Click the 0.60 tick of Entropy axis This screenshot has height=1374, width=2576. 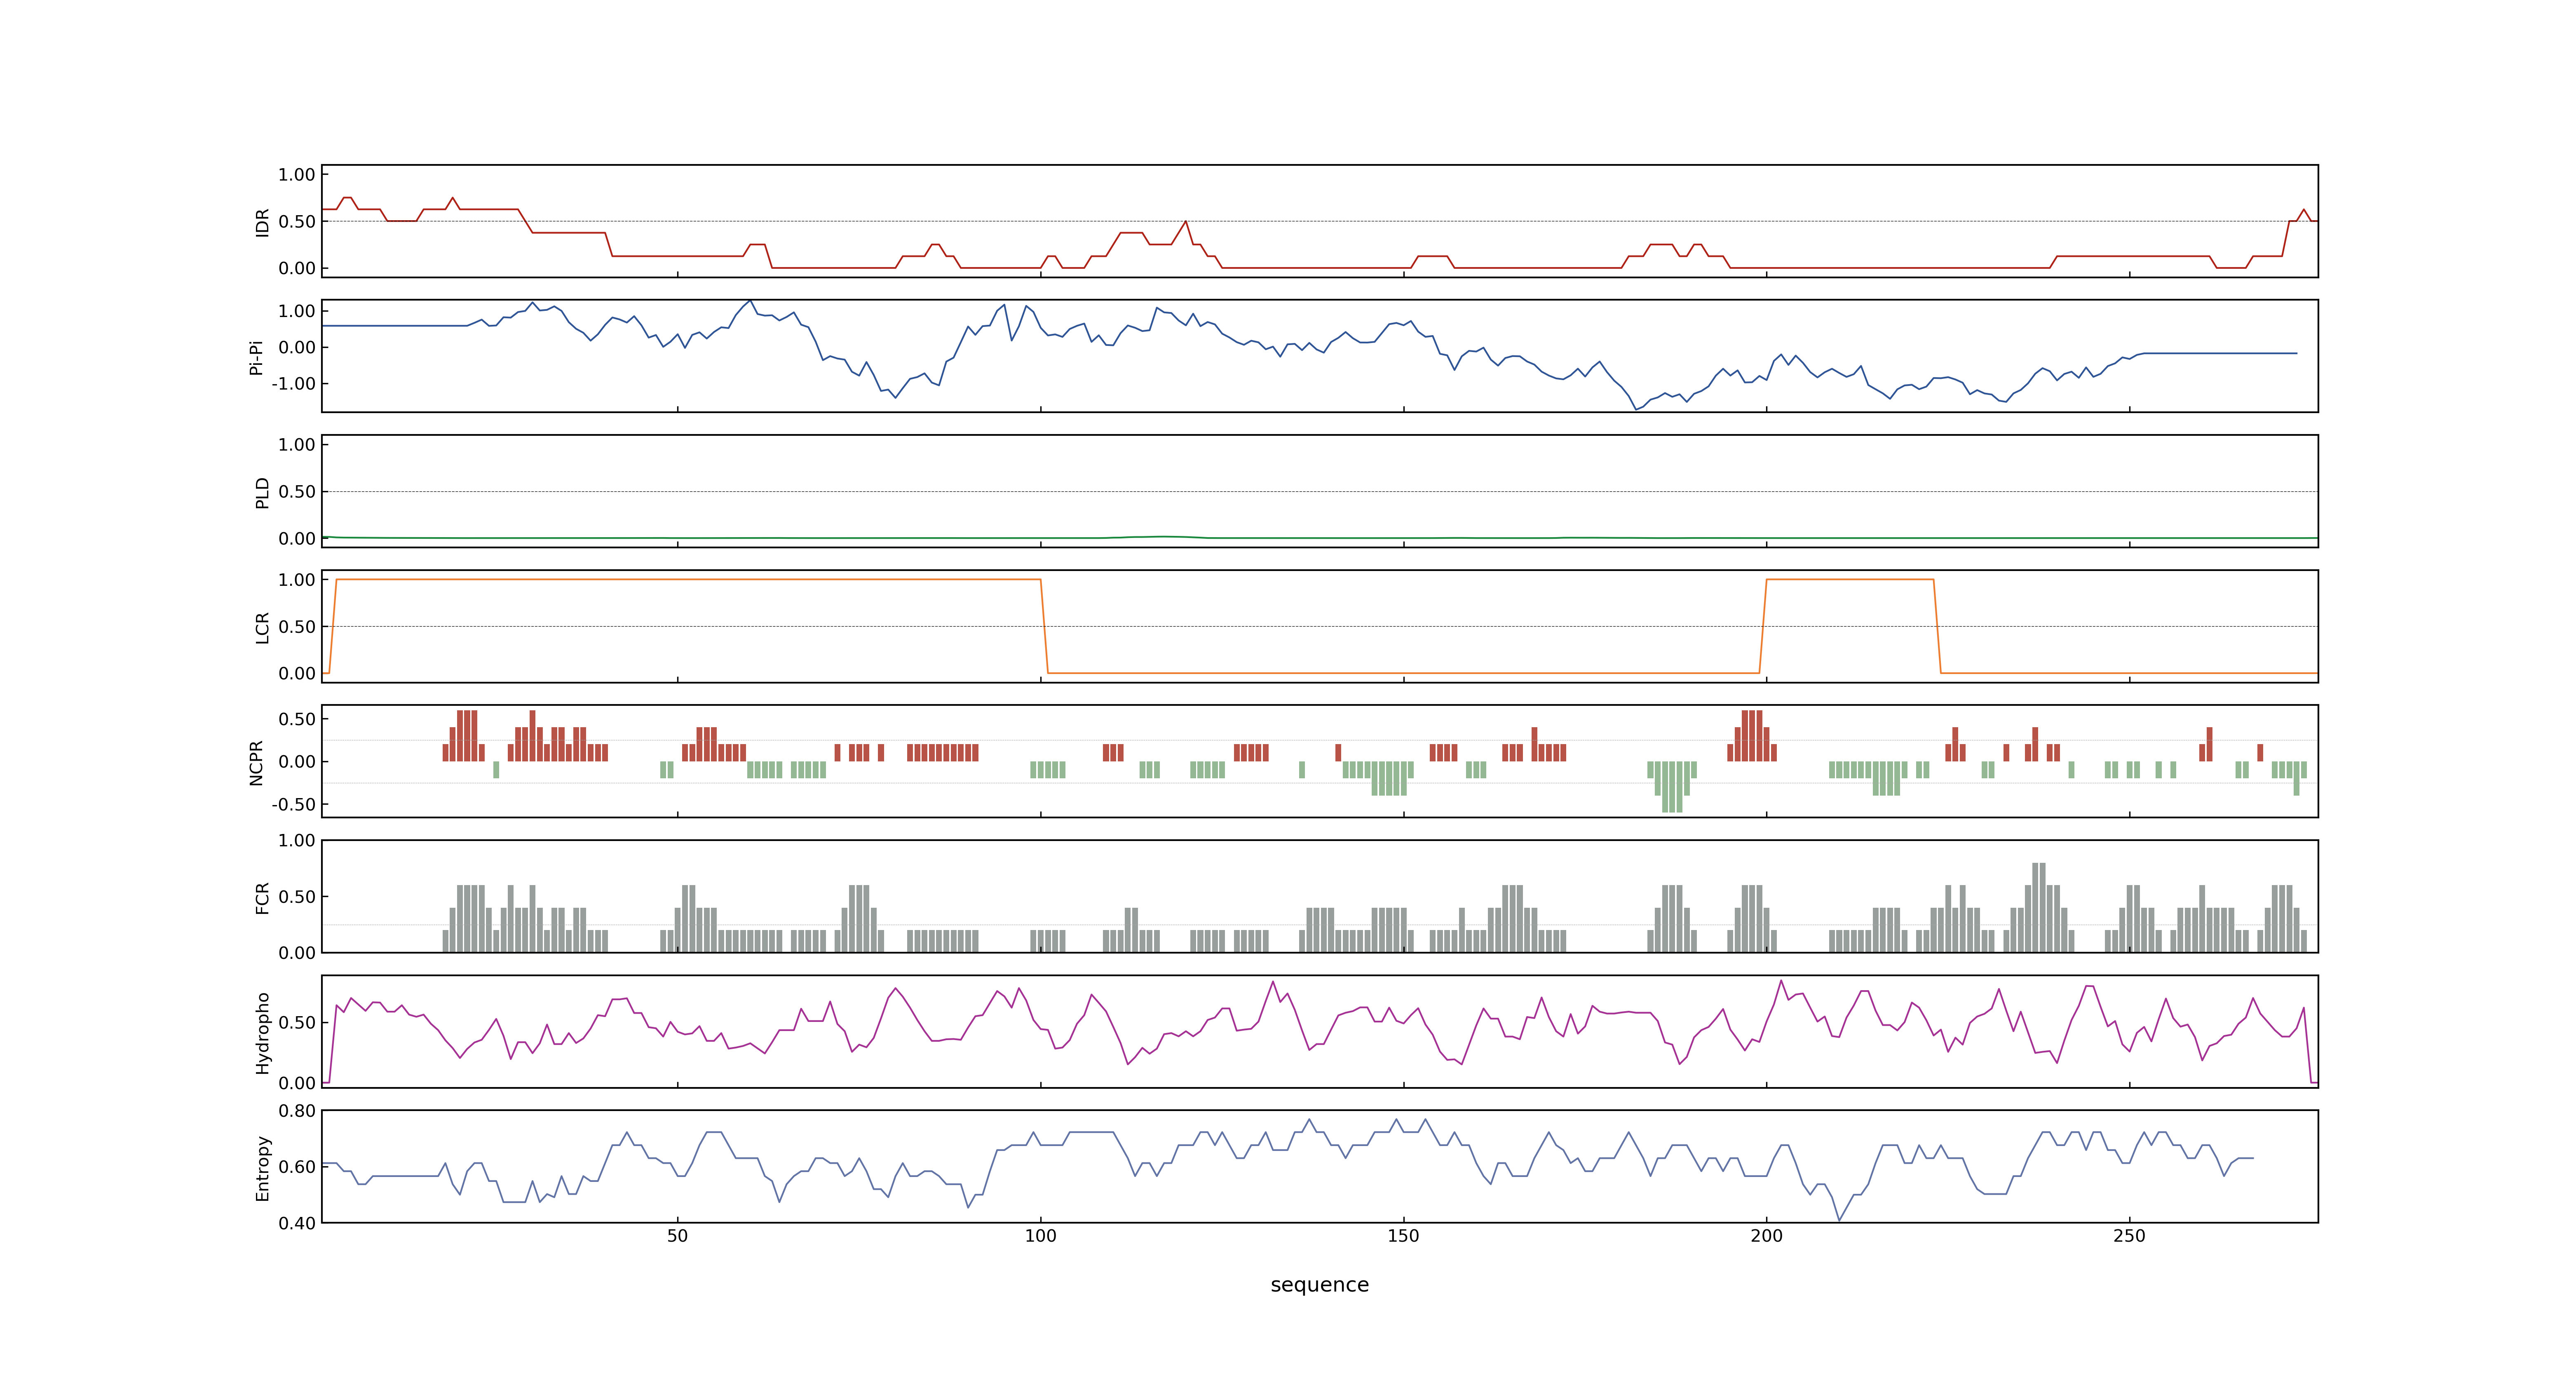tap(297, 1167)
